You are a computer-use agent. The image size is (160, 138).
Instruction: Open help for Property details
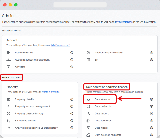(x=72, y=99)
